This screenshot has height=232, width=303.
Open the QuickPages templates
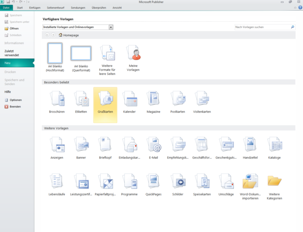click(153, 185)
